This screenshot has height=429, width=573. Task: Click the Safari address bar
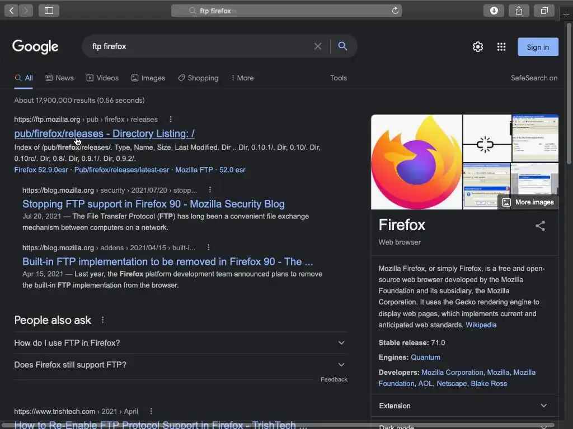click(x=286, y=11)
